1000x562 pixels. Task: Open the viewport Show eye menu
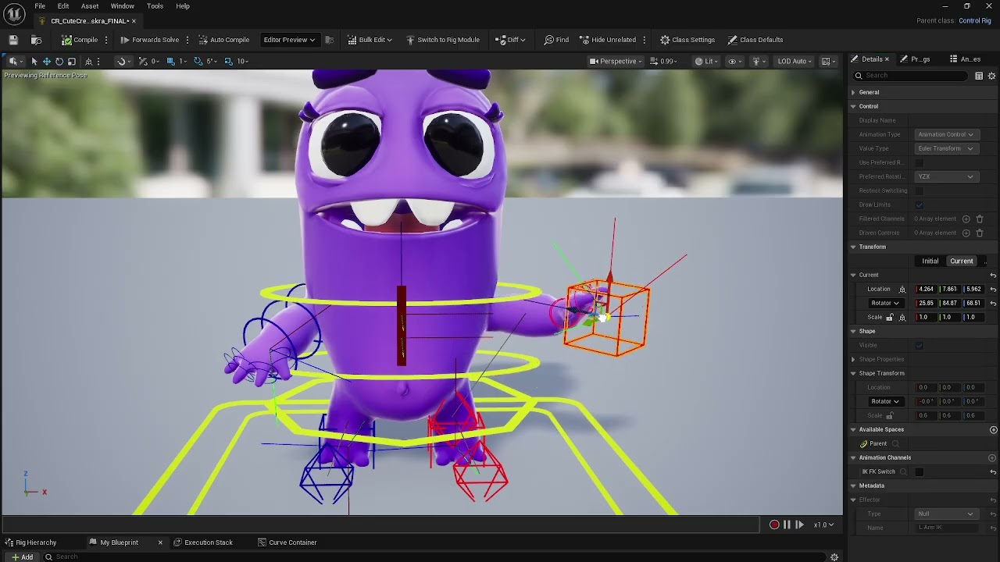[734, 61]
